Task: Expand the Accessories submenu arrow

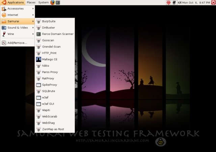Action: click(33, 8)
